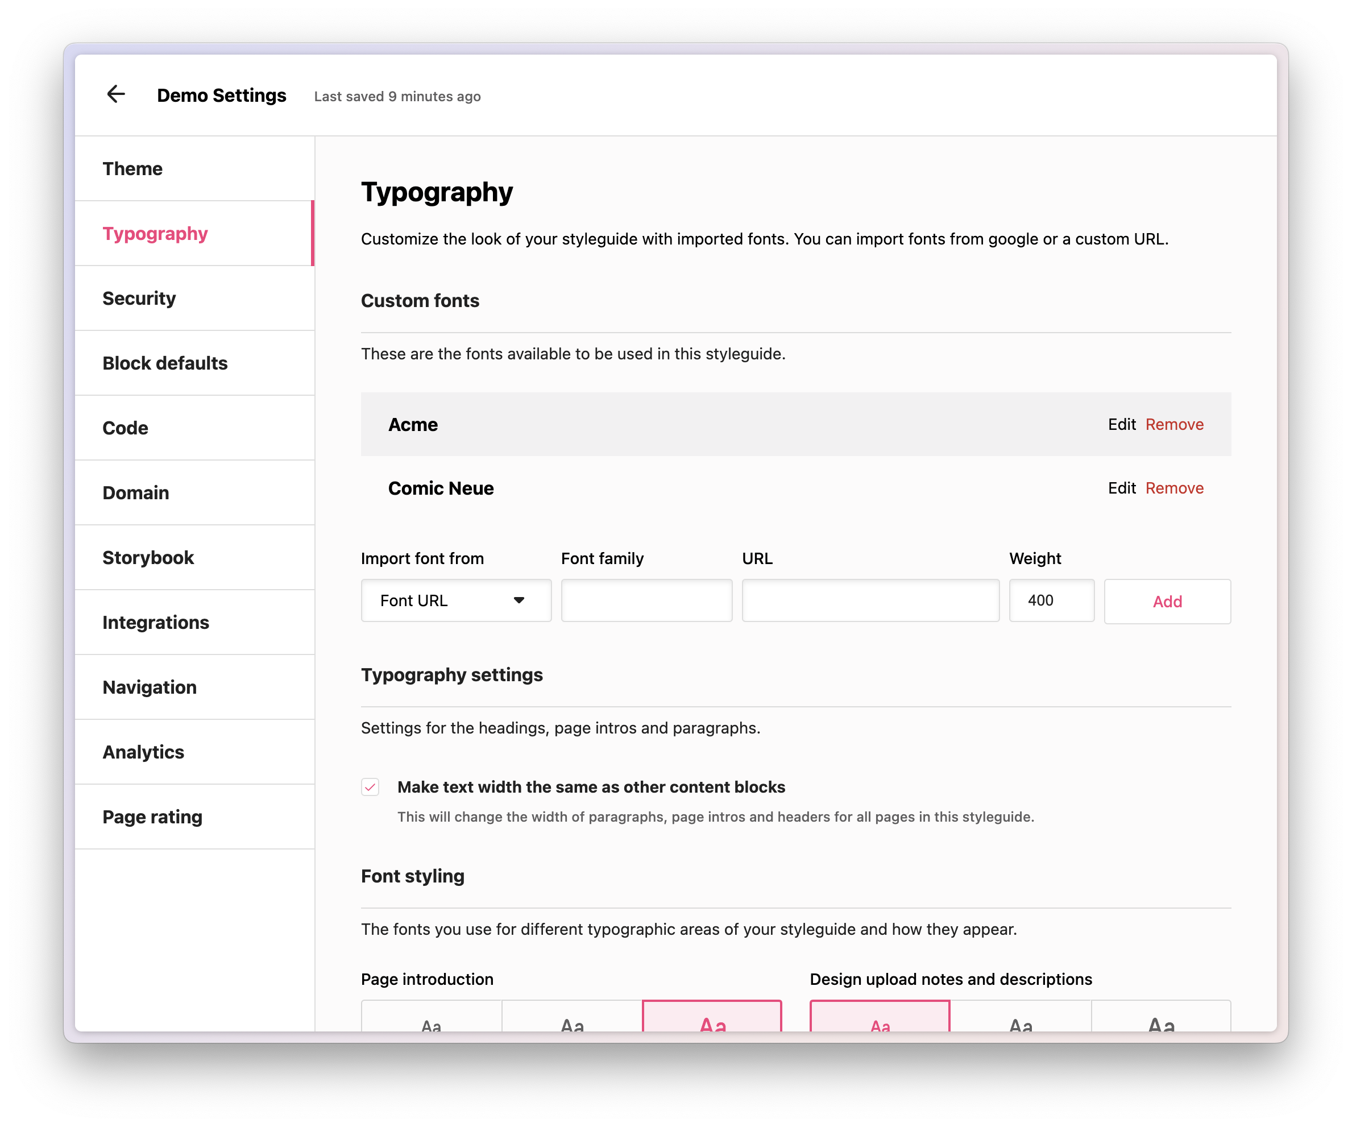This screenshot has width=1352, height=1127.
Task: Open the Theme settings section
Action: point(194,169)
